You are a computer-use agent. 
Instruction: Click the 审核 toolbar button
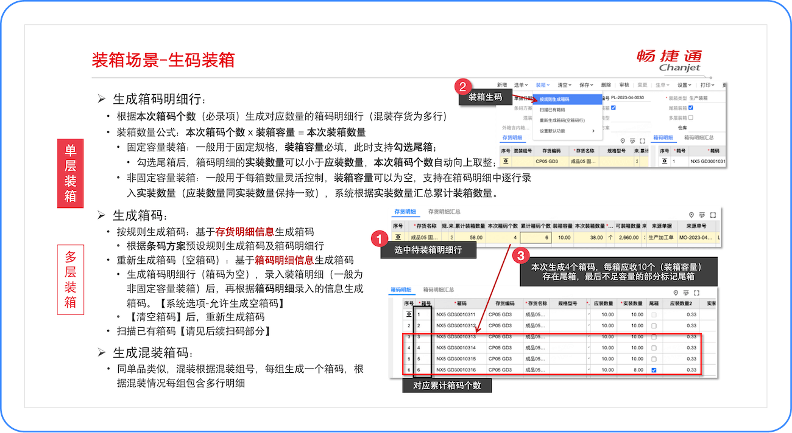click(x=624, y=85)
